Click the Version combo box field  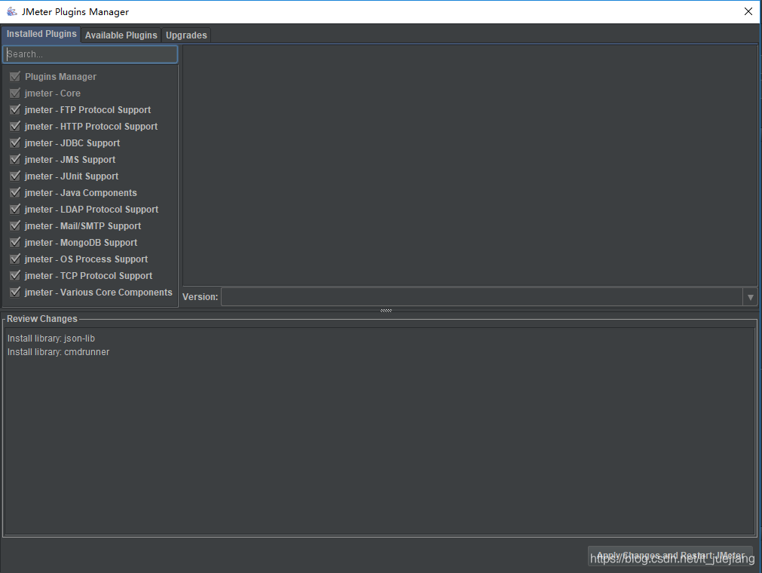tap(482, 297)
